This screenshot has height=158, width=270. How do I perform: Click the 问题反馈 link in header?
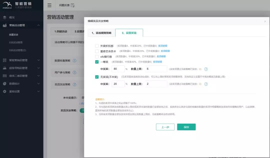pyautogui.click(x=64, y=5)
